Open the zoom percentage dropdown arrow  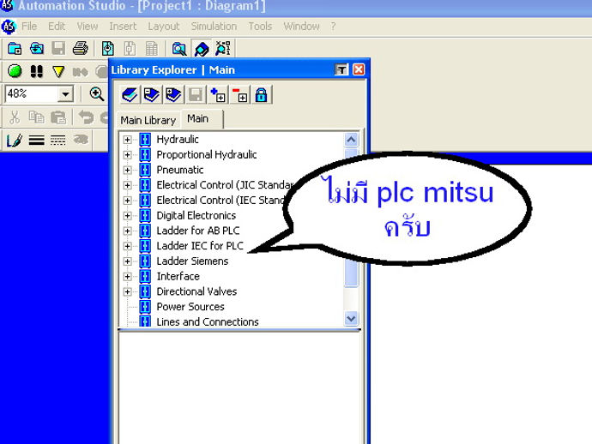coord(65,94)
